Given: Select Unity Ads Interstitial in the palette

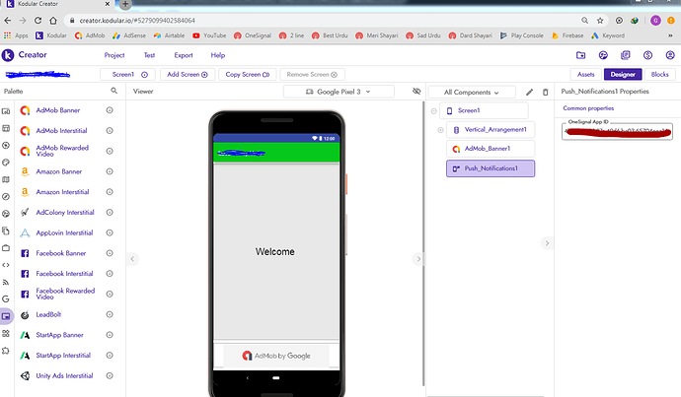Looking at the screenshot, I should (67, 375).
